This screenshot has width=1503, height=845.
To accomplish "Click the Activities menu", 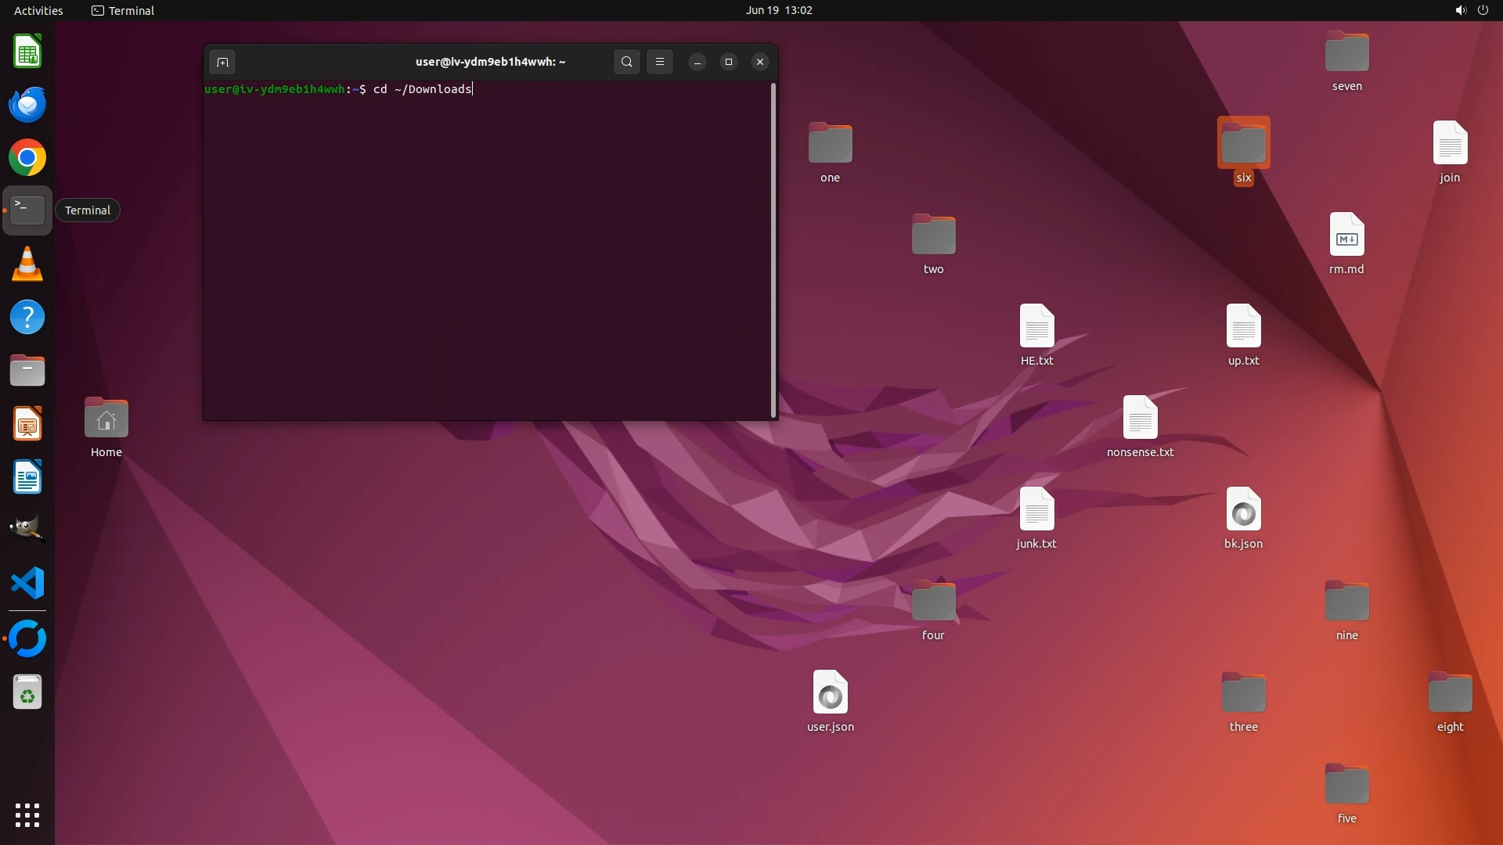I will (x=38, y=10).
